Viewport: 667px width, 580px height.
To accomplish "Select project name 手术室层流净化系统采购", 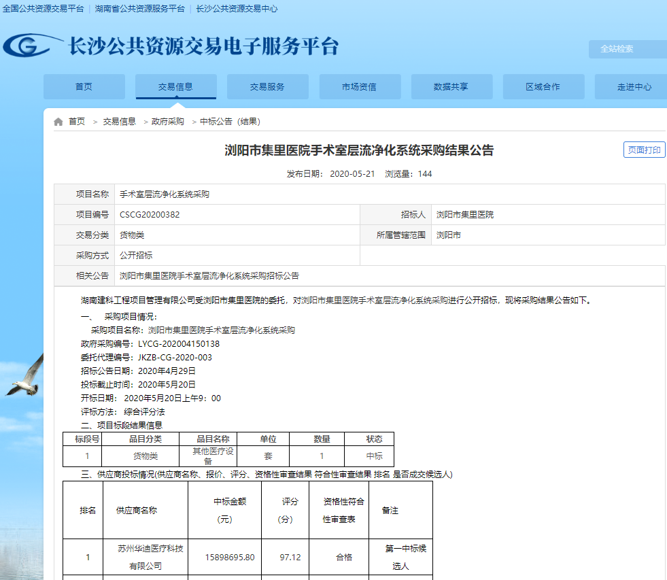I will pos(164,194).
